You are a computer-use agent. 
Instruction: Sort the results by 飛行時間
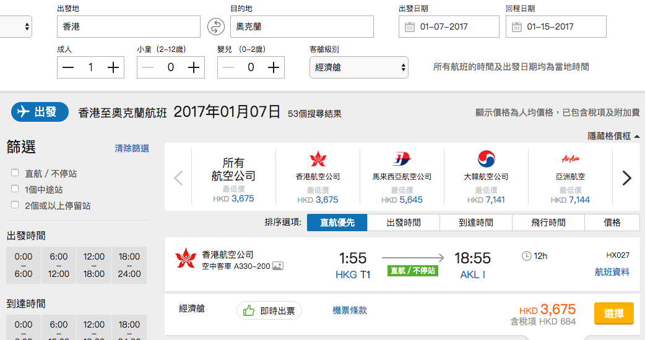pos(548,223)
